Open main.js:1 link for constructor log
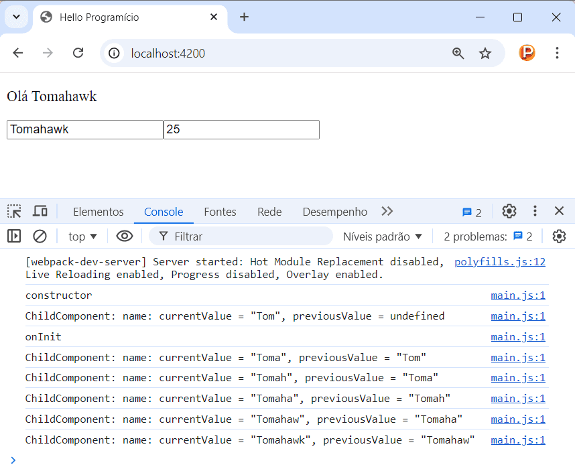 518,295
